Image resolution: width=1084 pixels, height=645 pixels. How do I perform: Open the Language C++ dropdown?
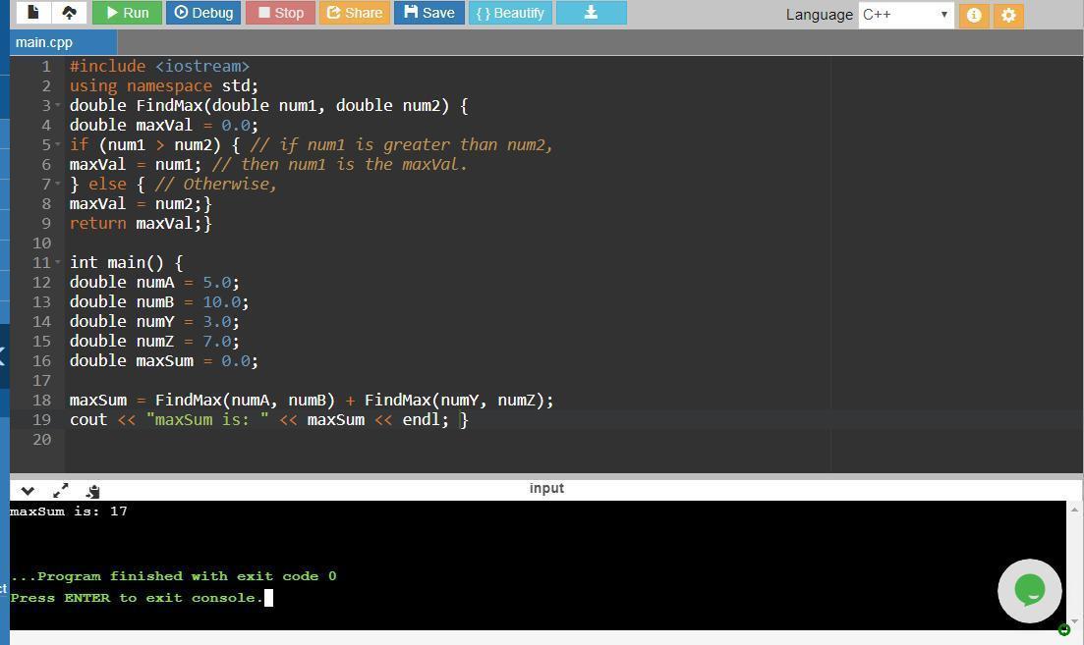[x=905, y=15]
